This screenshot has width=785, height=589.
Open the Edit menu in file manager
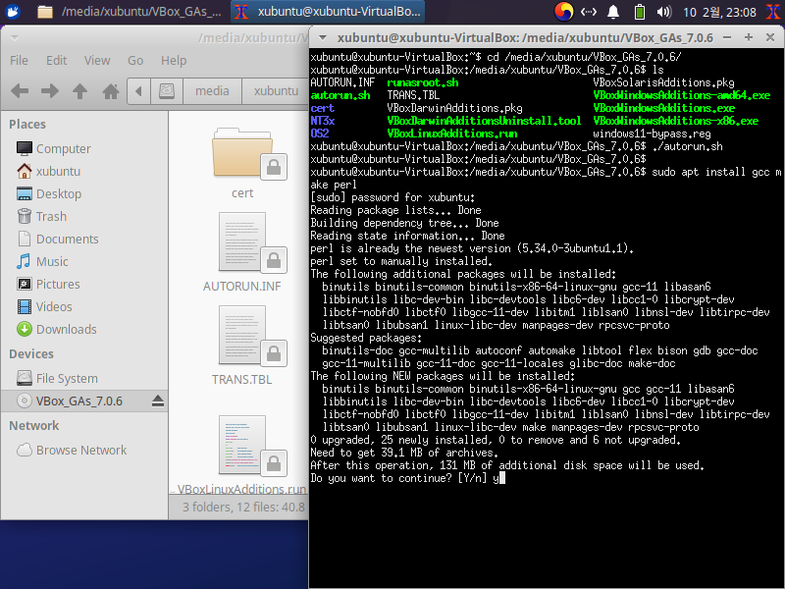coord(57,61)
